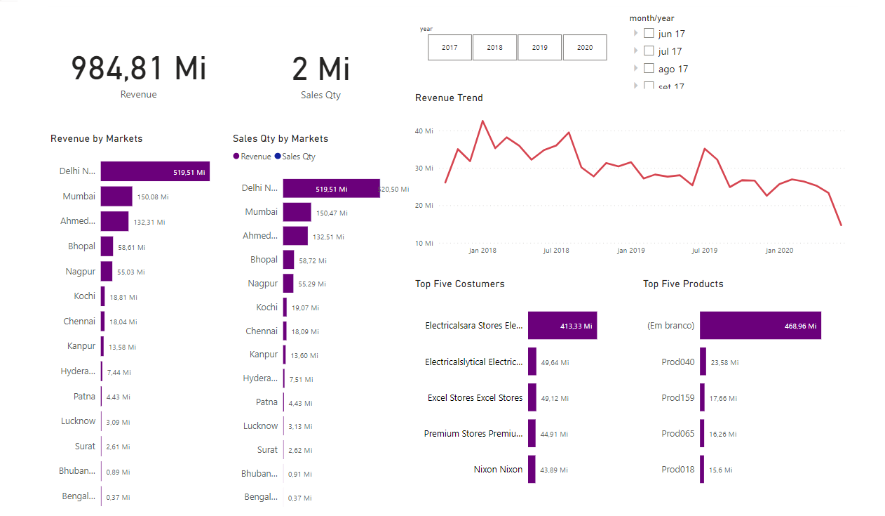The image size is (885, 516).
Task: Select the Delhi bar in Revenue by Markets
Action: click(x=154, y=171)
